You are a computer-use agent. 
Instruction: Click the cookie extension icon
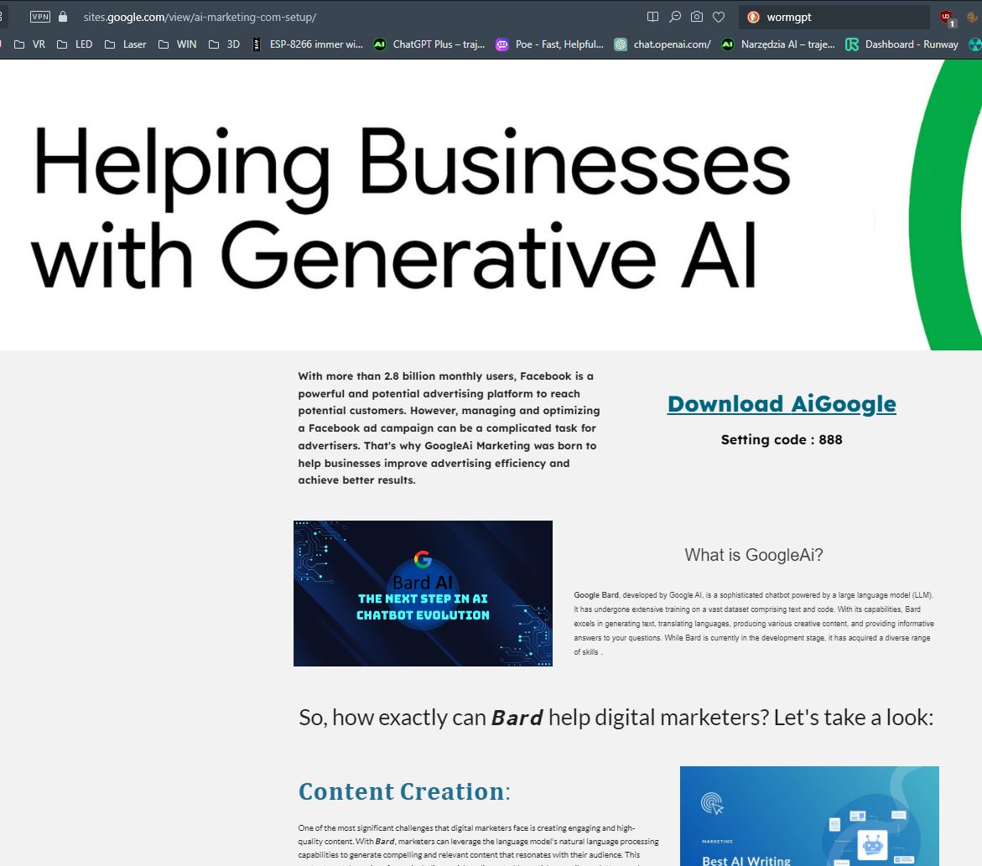point(973,17)
